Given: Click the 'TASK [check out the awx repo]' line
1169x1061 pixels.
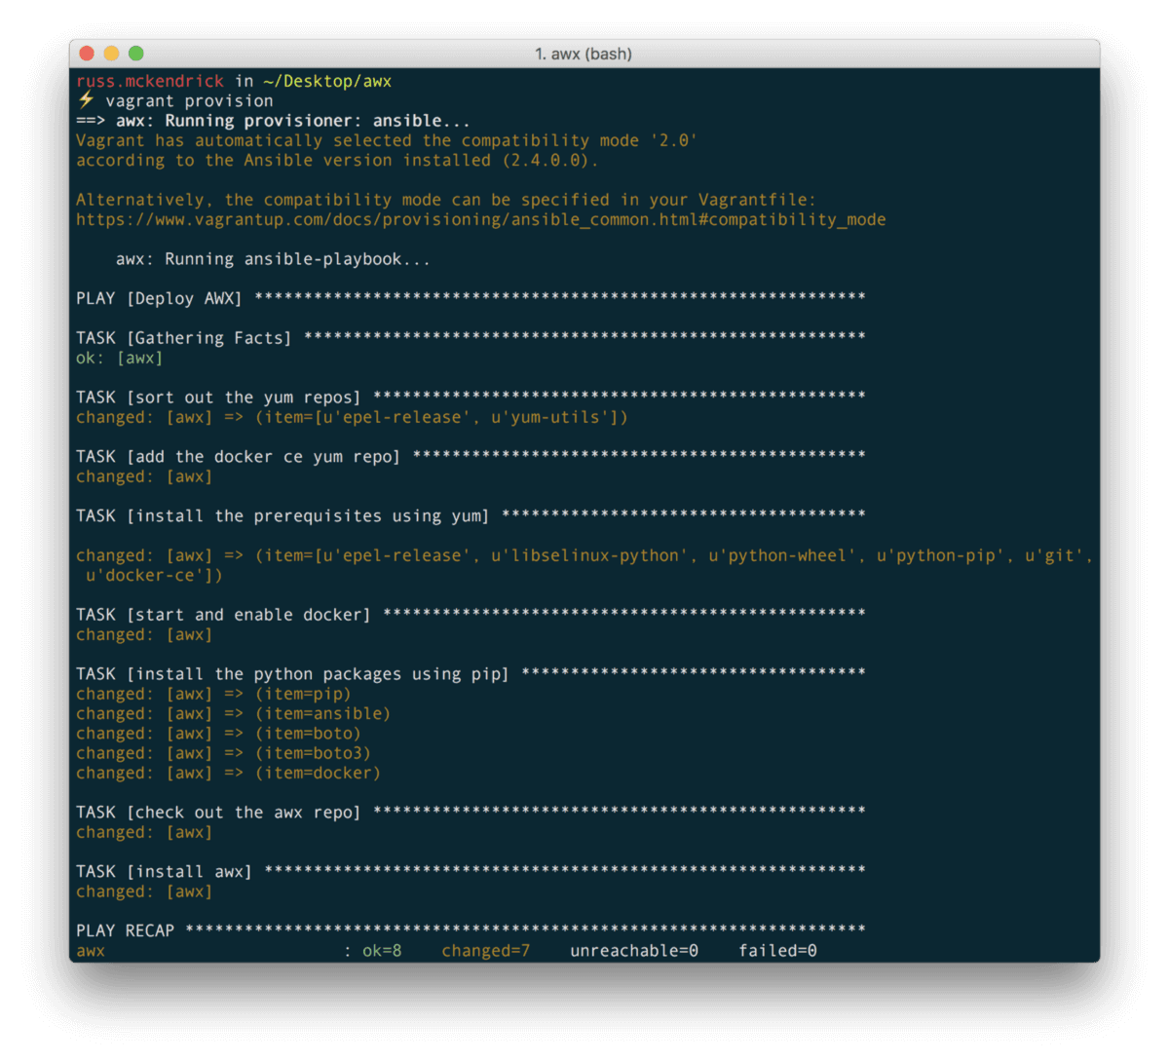Looking at the screenshot, I should pos(218,813).
